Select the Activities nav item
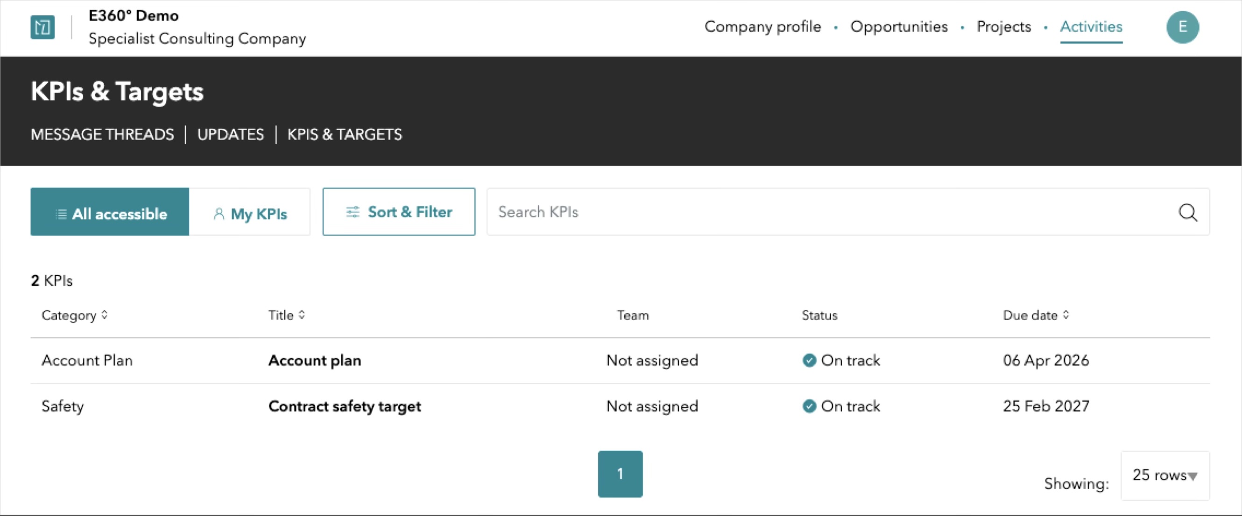The width and height of the screenshot is (1242, 516). tap(1091, 27)
